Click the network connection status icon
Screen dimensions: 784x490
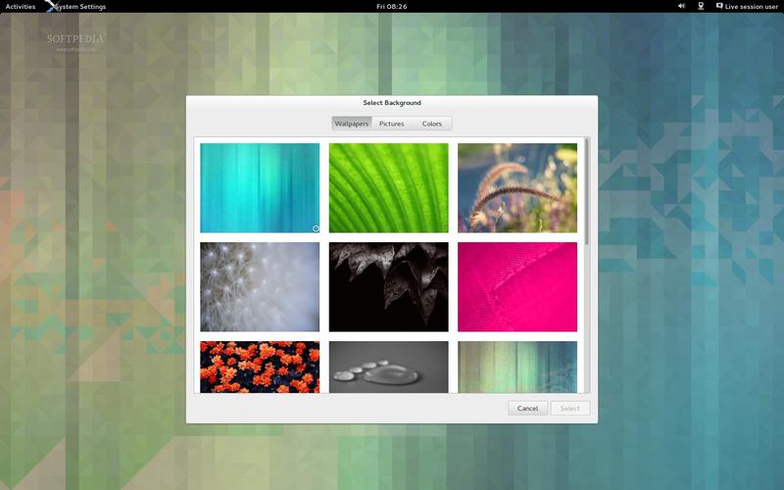click(x=701, y=6)
